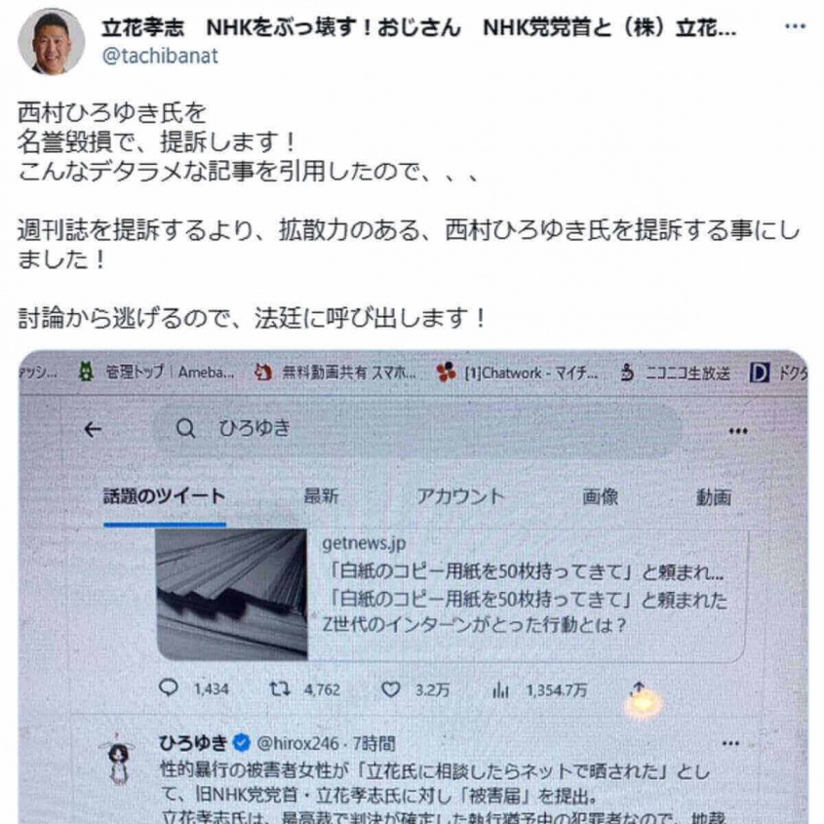Image resolution: width=824 pixels, height=824 pixels.
Task: Switch to the アカウント tab
Action: pyautogui.click(x=460, y=496)
